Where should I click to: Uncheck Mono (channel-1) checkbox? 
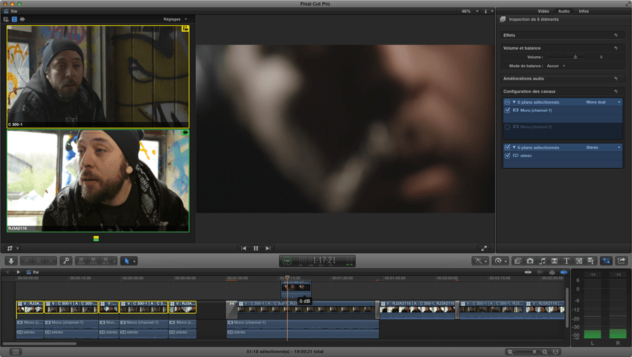pos(507,110)
